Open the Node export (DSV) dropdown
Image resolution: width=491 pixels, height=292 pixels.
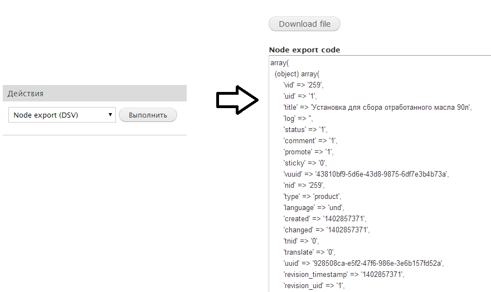pyautogui.click(x=62, y=115)
